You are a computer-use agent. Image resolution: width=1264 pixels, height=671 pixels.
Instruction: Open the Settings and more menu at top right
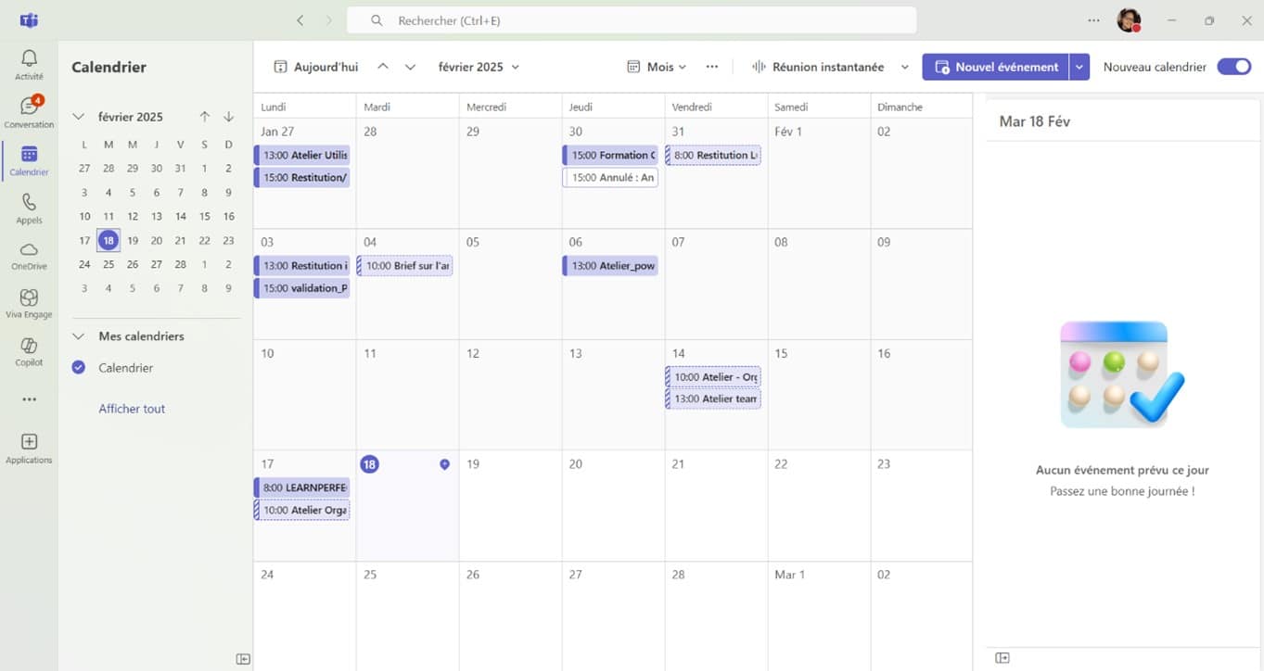coord(1094,19)
